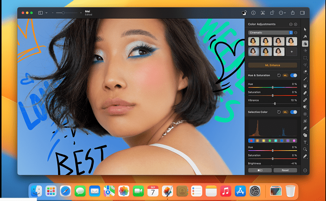Select the Style tool below arrow
Image resolution: width=326 pixels, height=201 pixels.
tap(305, 37)
